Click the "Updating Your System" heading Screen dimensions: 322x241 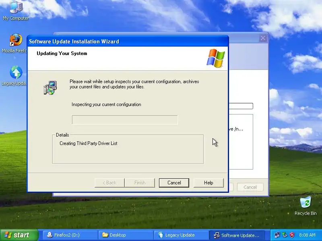pos(62,53)
